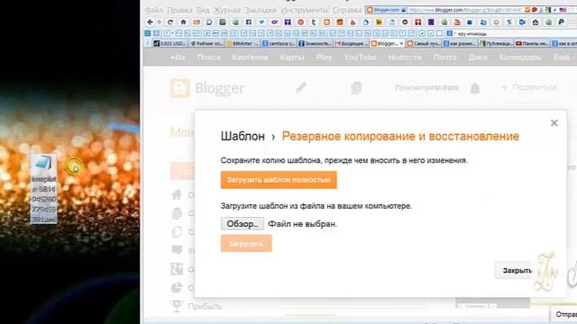Click the posts list icon in Blogger header
Screen dimensions: 577x324
pyautogui.click(x=356, y=88)
